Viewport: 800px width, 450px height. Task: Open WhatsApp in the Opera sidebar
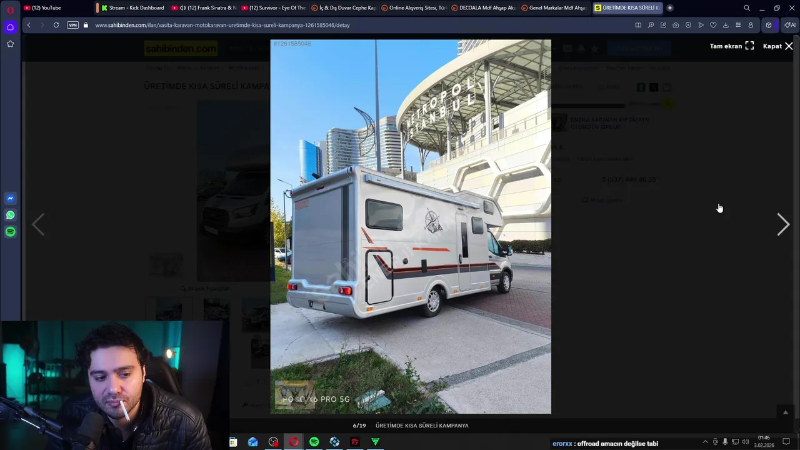tap(10, 215)
